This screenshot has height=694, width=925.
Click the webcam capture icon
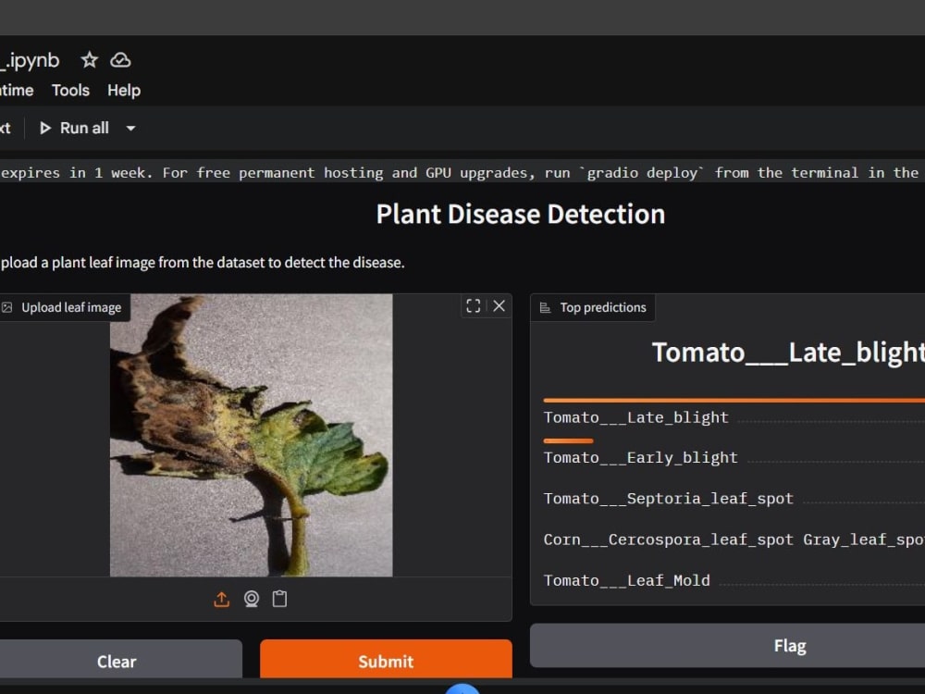(252, 599)
